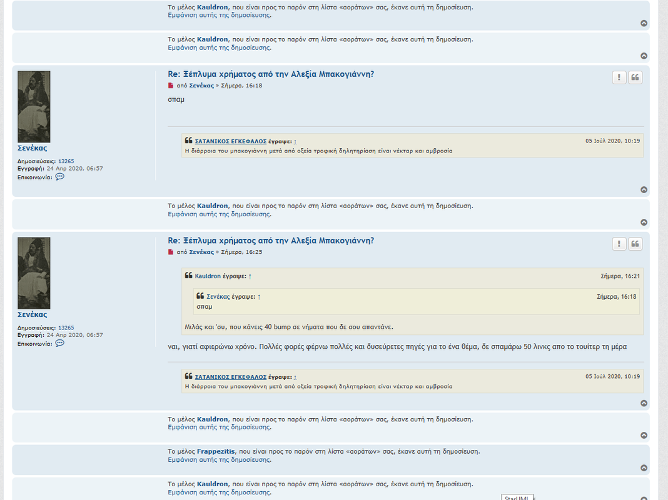This screenshot has height=500, width=668.
Task: Open the Frappezitis member profile link
Action: [x=216, y=451]
